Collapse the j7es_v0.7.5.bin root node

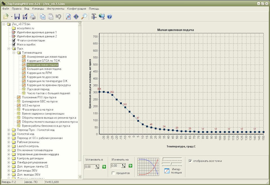[4, 24]
